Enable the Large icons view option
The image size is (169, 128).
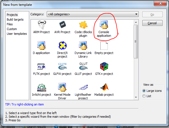tap(144, 91)
